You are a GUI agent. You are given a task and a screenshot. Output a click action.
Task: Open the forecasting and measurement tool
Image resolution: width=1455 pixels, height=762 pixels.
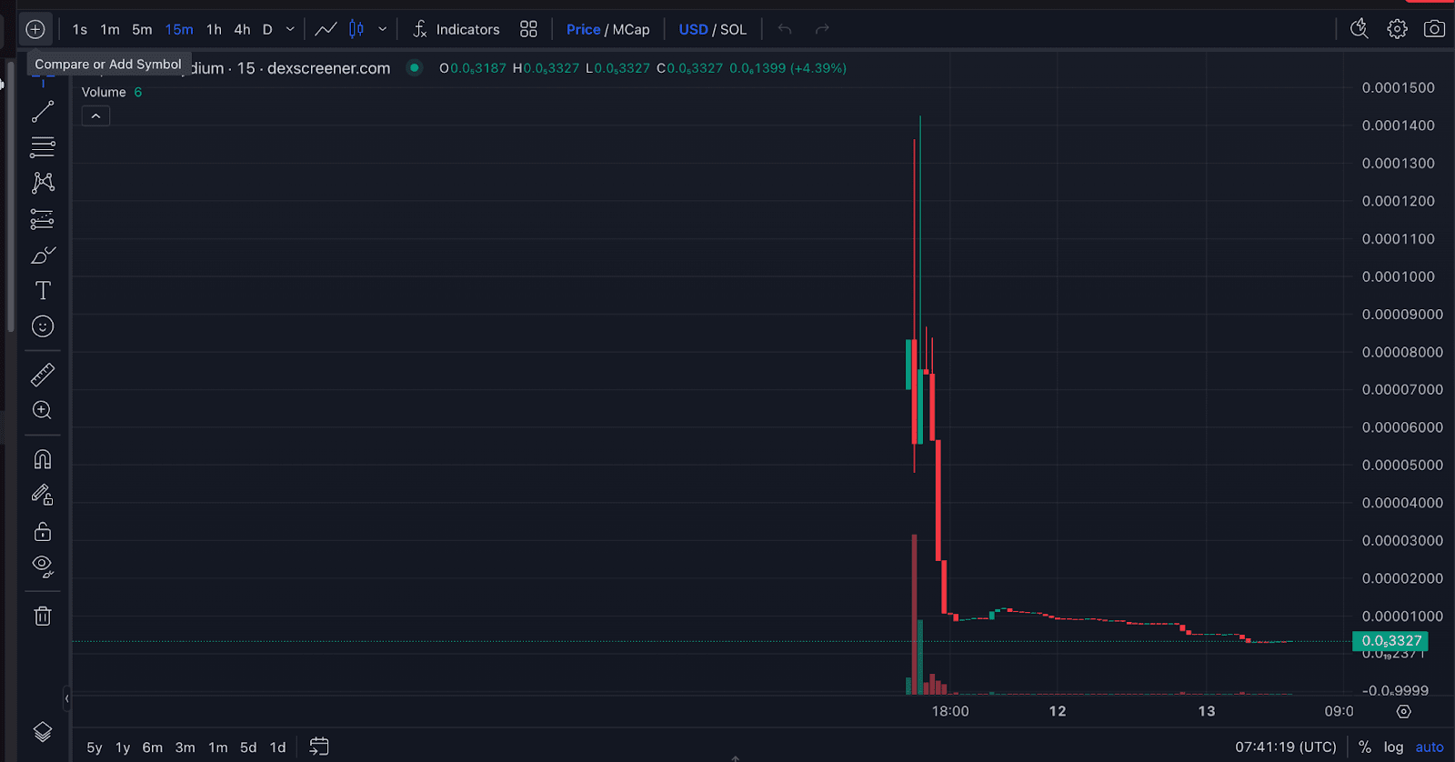pyautogui.click(x=43, y=219)
